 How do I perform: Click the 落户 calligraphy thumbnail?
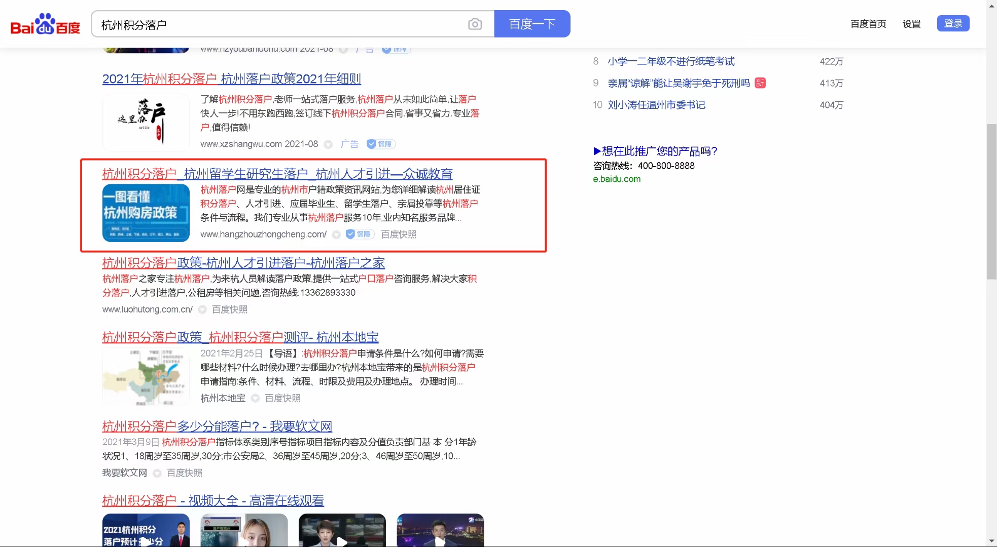[146, 122]
